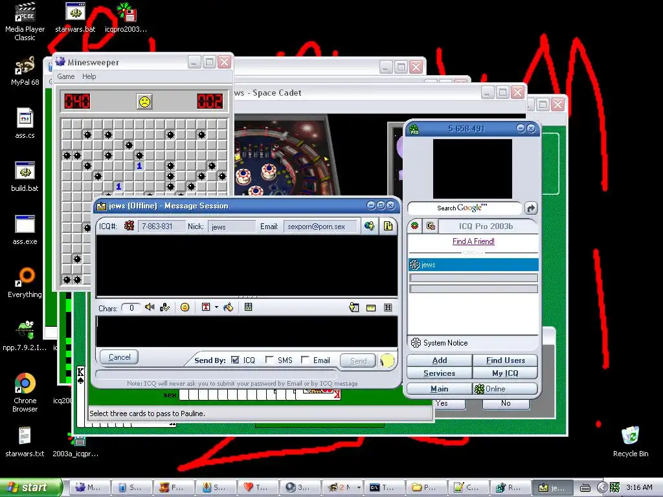Click the Email field in message session
Viewport: 663px width, 497px height.
click(321, 226)
